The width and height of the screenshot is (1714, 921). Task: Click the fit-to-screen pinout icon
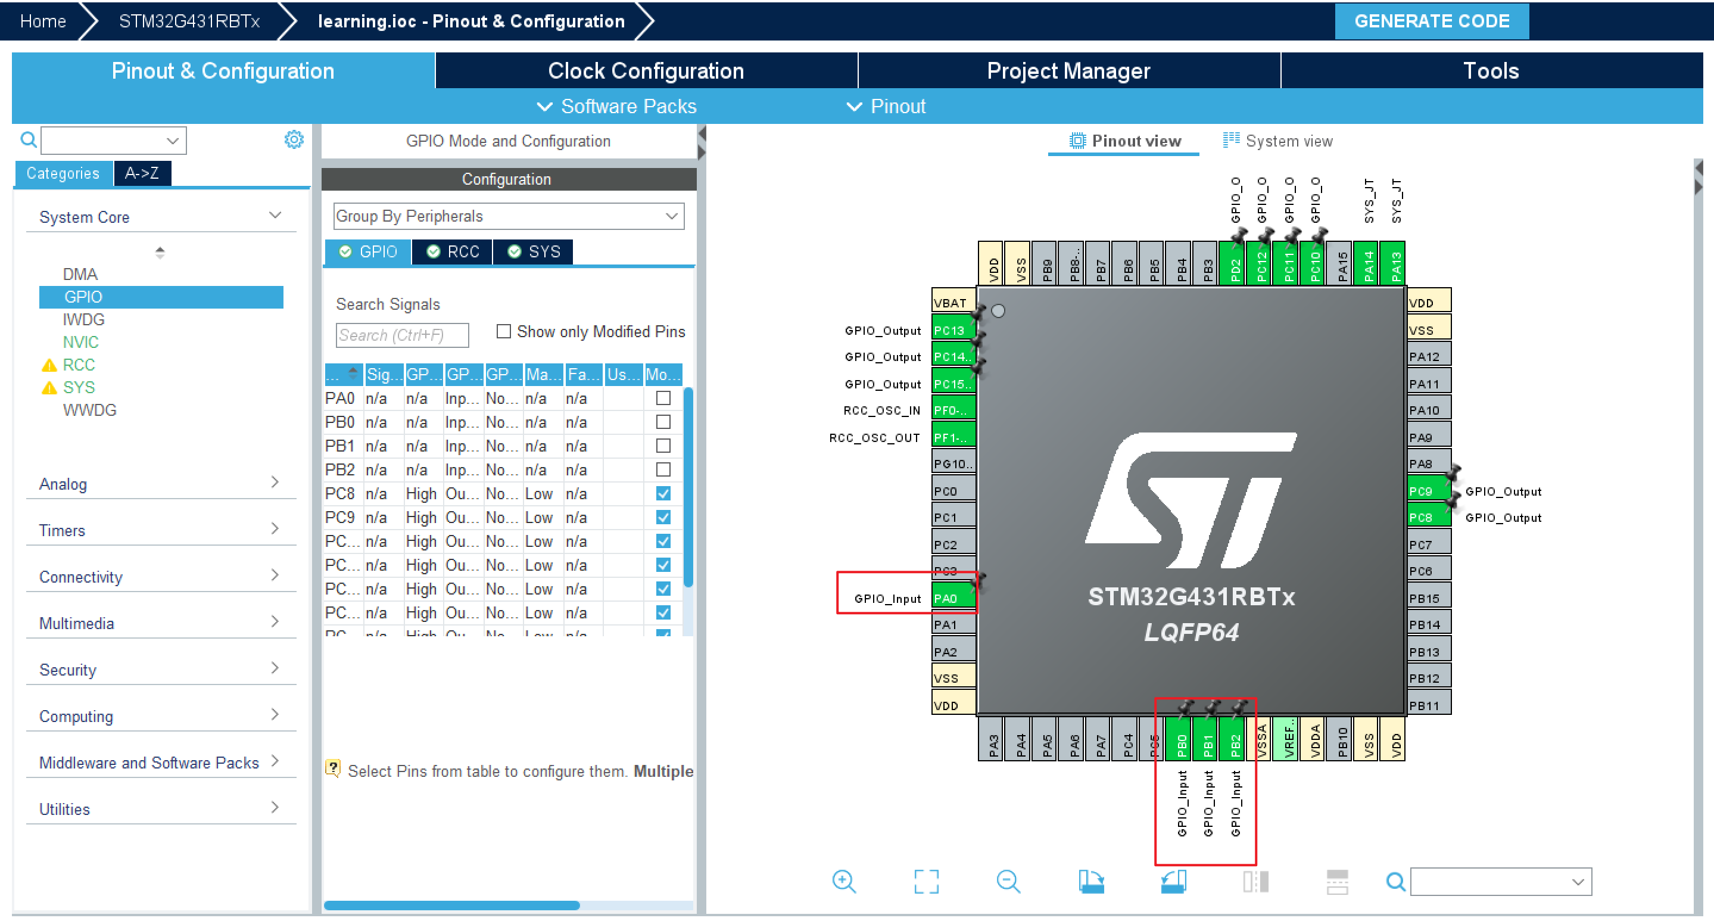[925, 881]
